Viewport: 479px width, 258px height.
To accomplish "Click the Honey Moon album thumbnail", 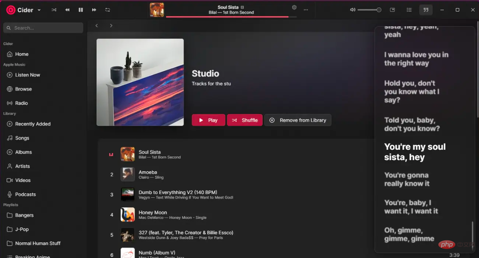I will click(128, 215).
